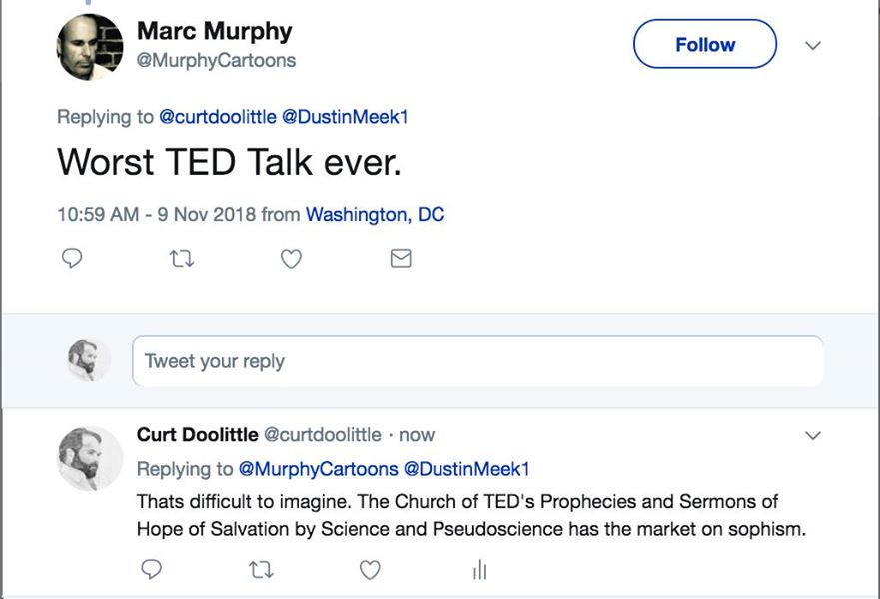The height and width of the screenshot is (599, 880).
Task: Open the @MurphyCartoons mention in Curt's reply
Action: (318, 468)
